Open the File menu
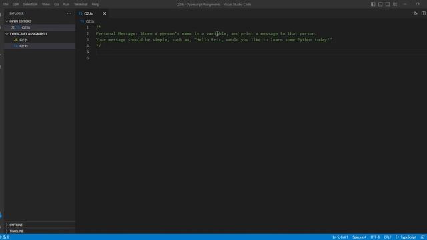427x240 pixels. [x=5, y=5]
